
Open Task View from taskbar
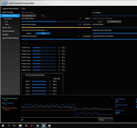pos(14,126)
